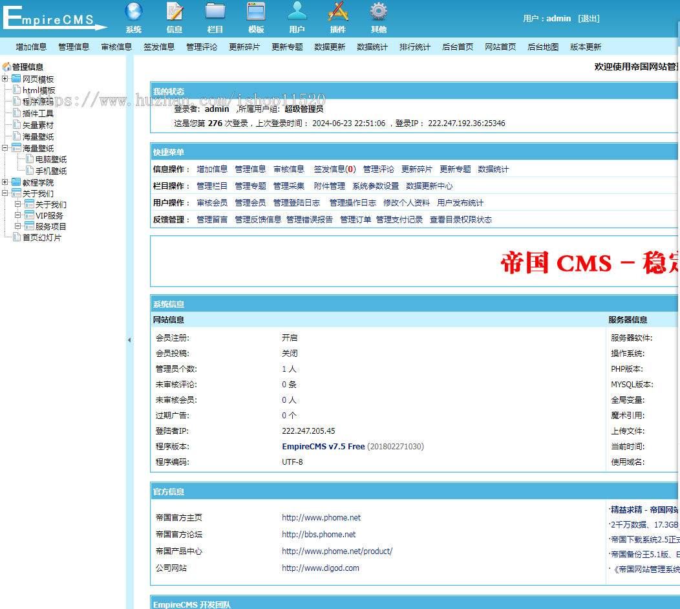Open 排行统计 in top menu bar
The height and width of the screenshot is (609, 680).
(415, 47)
